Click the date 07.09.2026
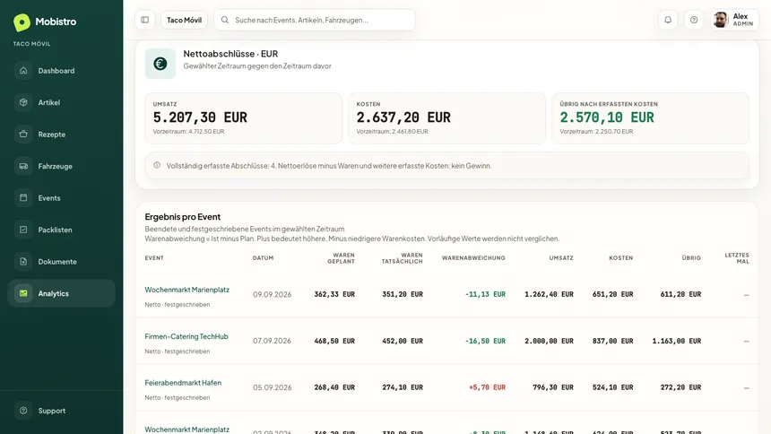The image size is (771, 434). pyautogui.click(x=272, y=341)
